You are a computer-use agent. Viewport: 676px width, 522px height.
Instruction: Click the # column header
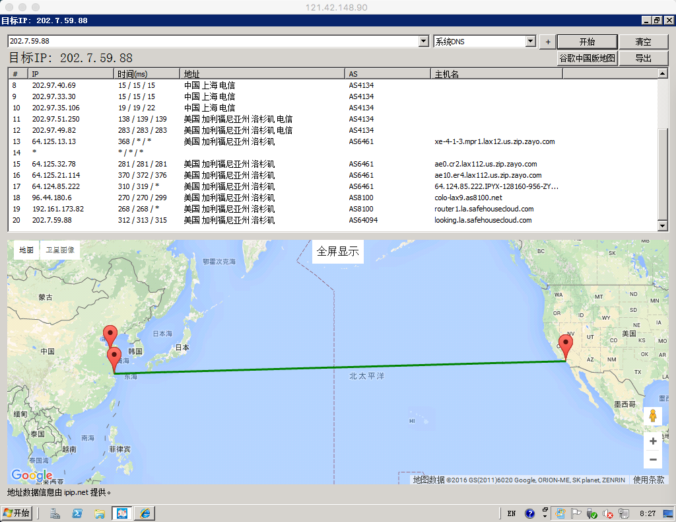tap(18, 74)
